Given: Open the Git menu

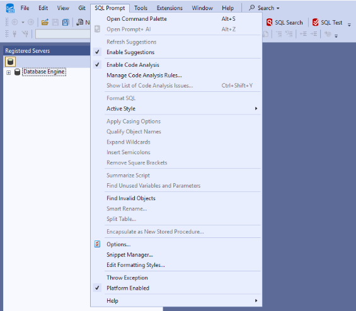Looking at the screenshot, I should click(x=82, y=8).
